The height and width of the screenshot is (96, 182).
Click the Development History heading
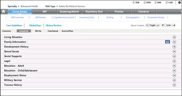16,47
